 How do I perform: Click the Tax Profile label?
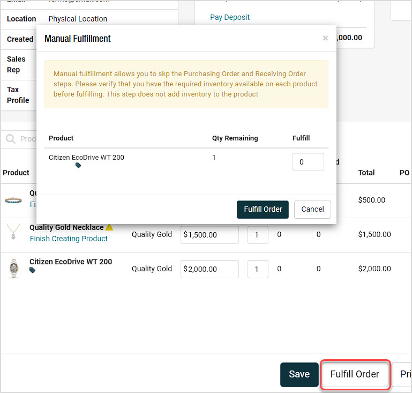[x=18, y=95]
